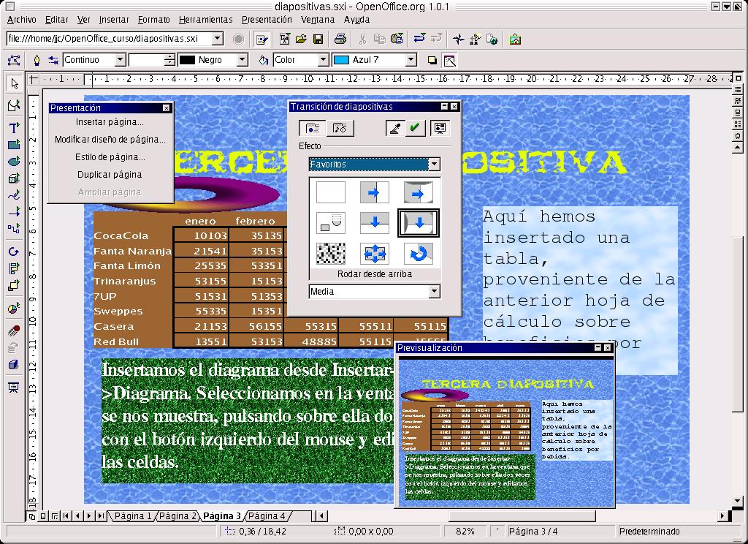Activate the Rotate tool

14,252
